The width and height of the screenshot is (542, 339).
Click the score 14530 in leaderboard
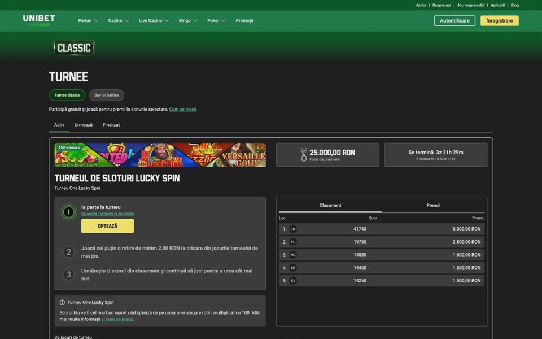click(360, 255)
